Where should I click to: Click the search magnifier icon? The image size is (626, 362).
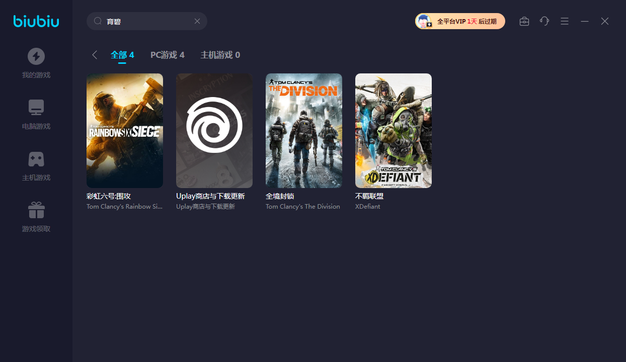coord(98,21)
